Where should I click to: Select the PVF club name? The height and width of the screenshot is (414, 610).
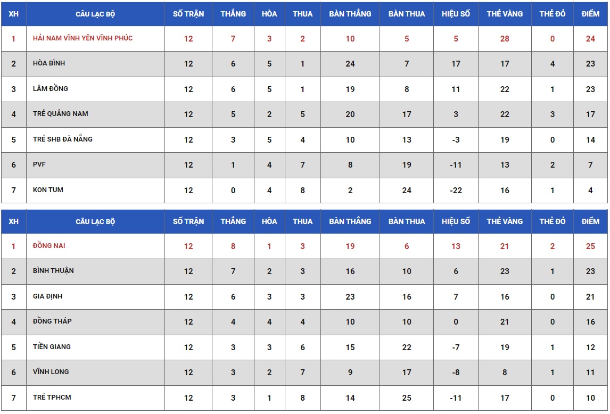click(x=39, y=164)
